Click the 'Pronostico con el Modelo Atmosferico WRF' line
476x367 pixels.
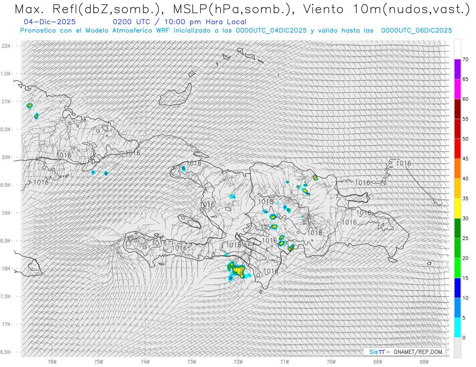click(236, 30)
